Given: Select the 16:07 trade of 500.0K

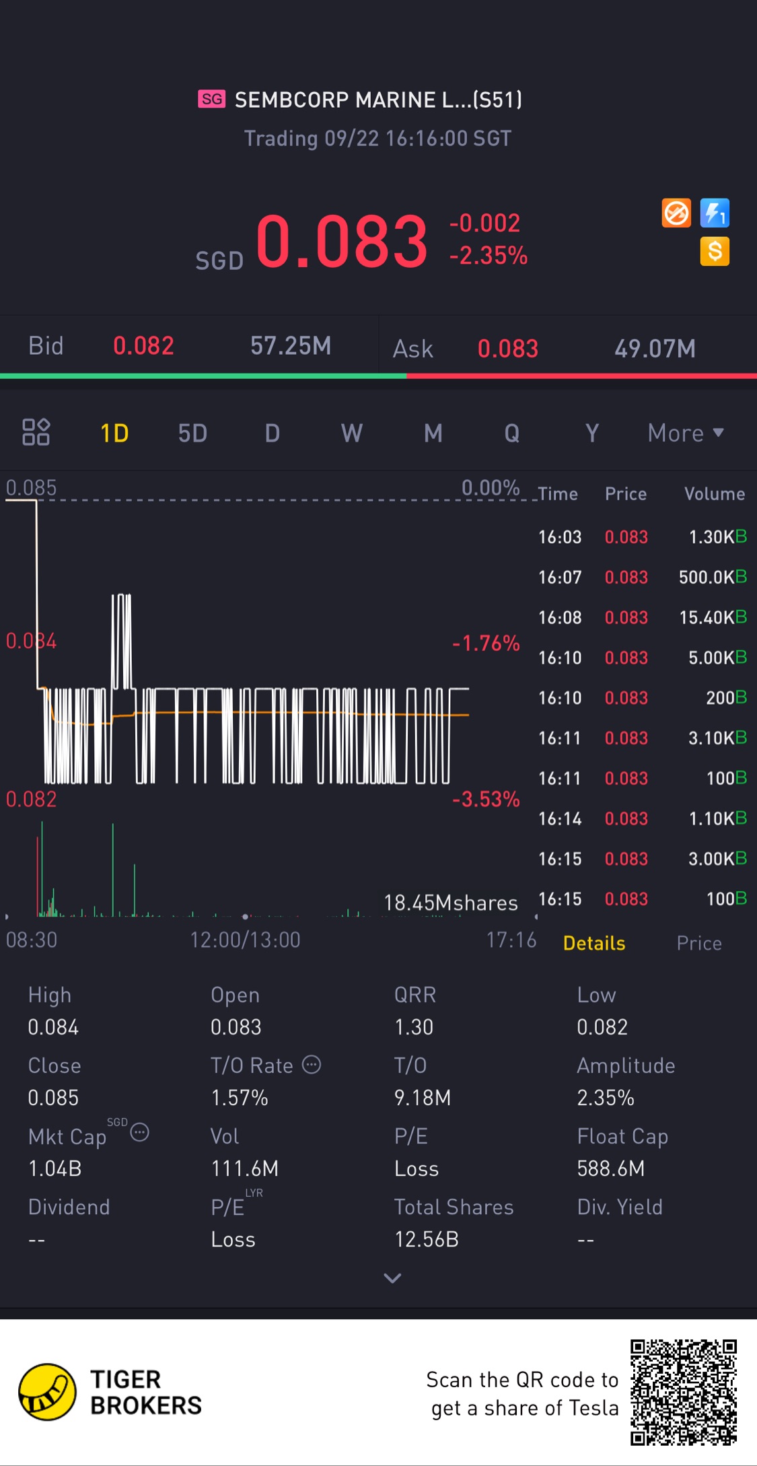Looking at the screenshot, I should [643, 577].
